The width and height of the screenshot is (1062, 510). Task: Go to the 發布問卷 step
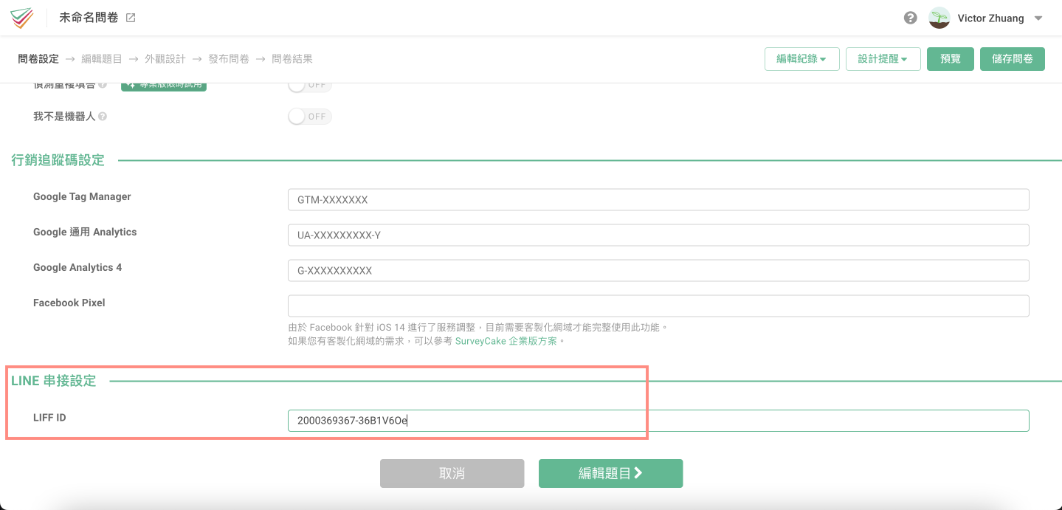[229, 59]
